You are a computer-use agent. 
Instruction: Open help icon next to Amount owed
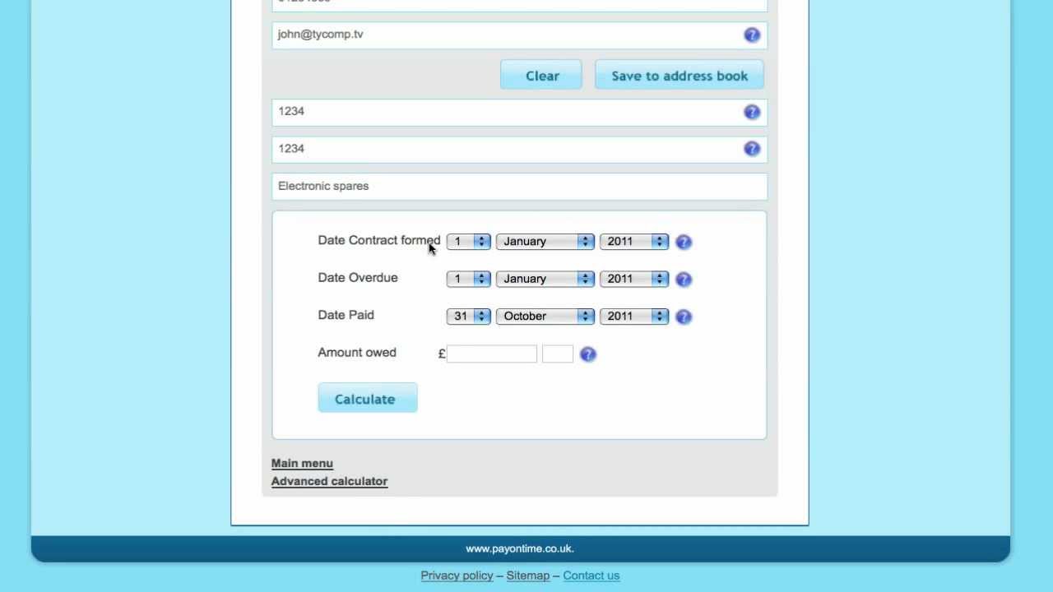[x=588, y=354]
